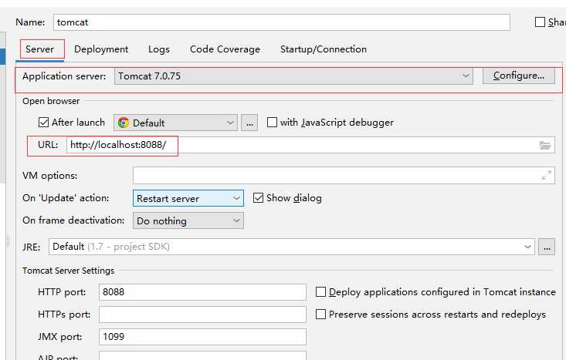Enable with JavaScript debugger checkbox

point(272,123)
